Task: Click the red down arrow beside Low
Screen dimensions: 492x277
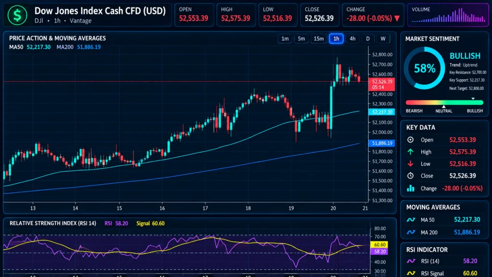Action: pyautogui.click(x=410, y=164)
